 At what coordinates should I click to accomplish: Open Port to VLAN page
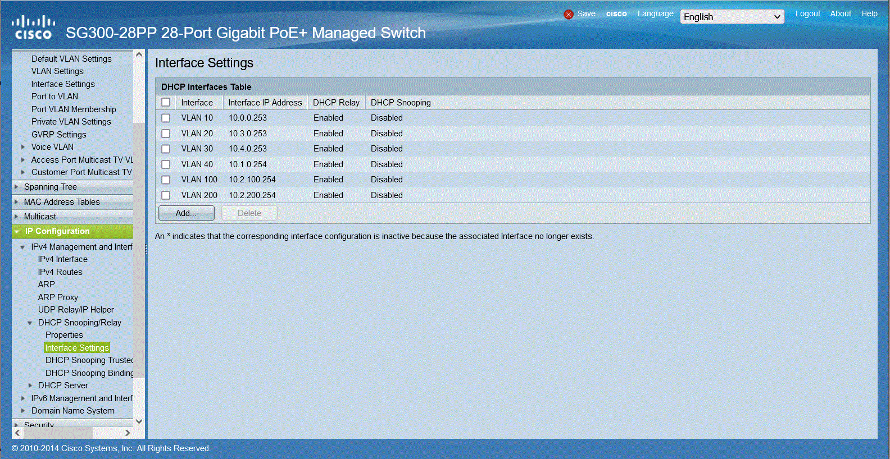55,97
